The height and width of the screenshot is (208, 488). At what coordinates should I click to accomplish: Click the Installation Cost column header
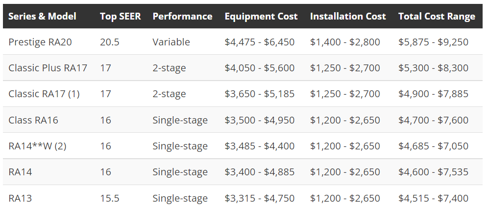tap(348, 16)
